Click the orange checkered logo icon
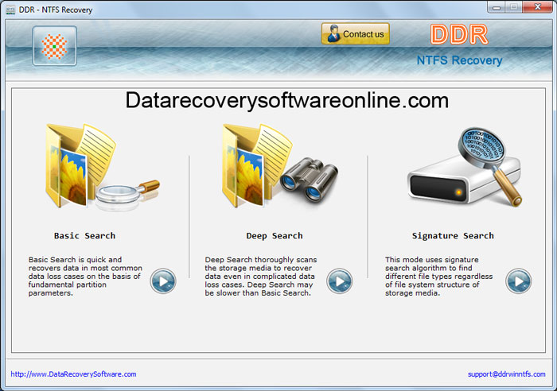The width and height of the screenshot is (557, 391). 54,46
